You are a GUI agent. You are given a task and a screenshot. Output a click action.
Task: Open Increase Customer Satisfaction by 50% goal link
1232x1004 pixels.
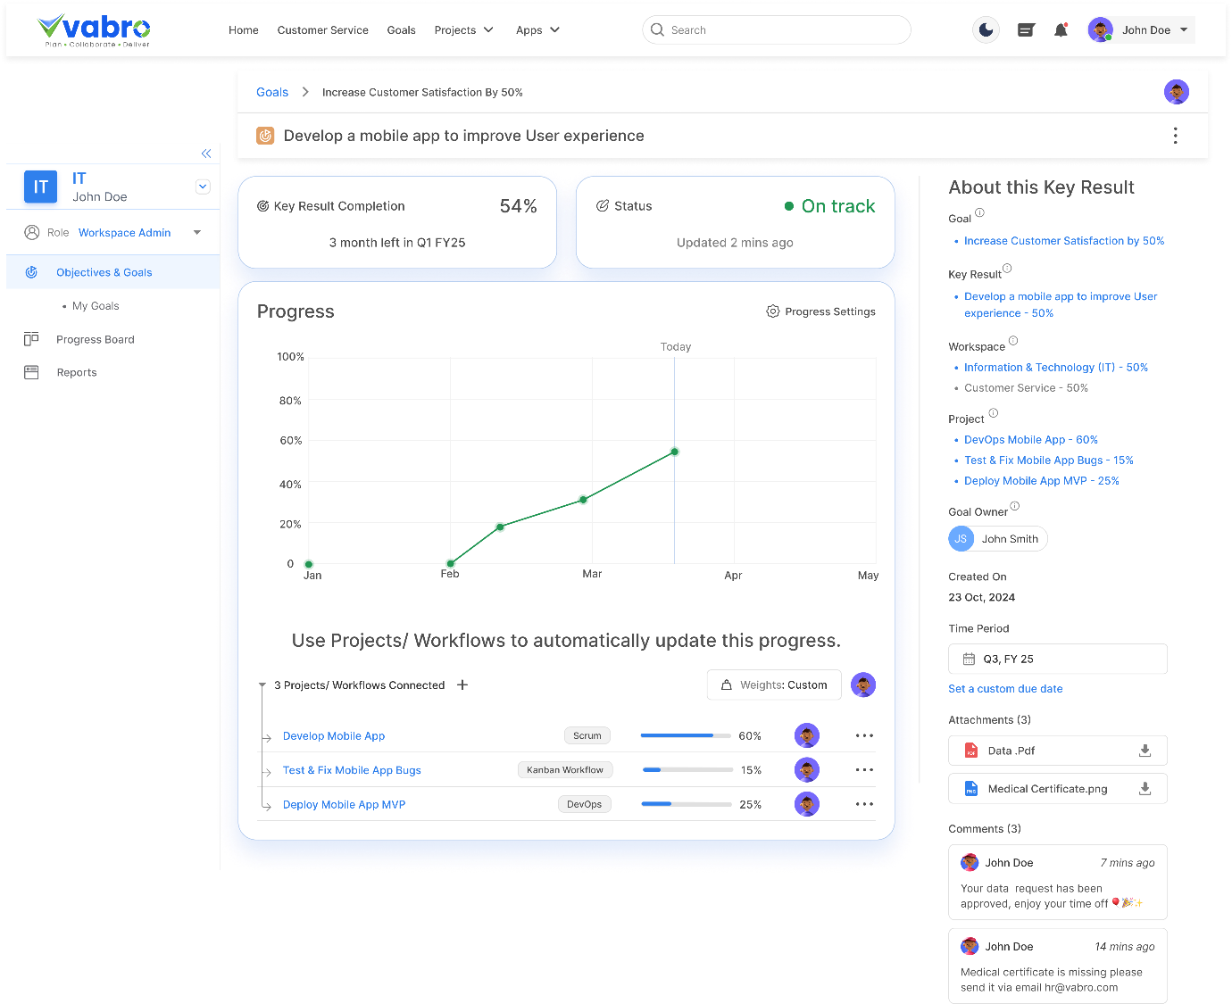click(x=1064, y=241)
